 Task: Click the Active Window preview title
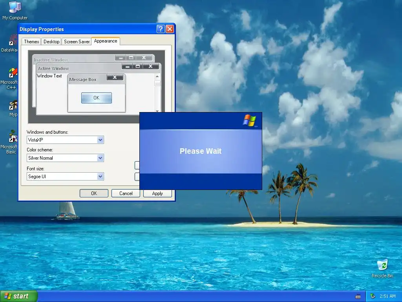(53, 68)
